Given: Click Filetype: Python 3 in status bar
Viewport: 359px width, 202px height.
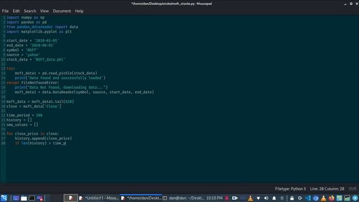Looking at the screenshot, I should click(x=291, y=189).
